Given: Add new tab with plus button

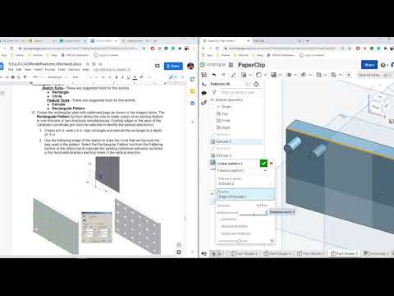Looking at the screenshot, I should (213, 253).
